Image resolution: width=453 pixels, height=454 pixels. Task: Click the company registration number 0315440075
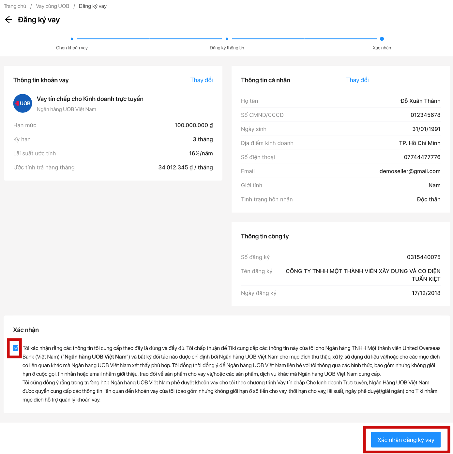[x=423, y=257]
